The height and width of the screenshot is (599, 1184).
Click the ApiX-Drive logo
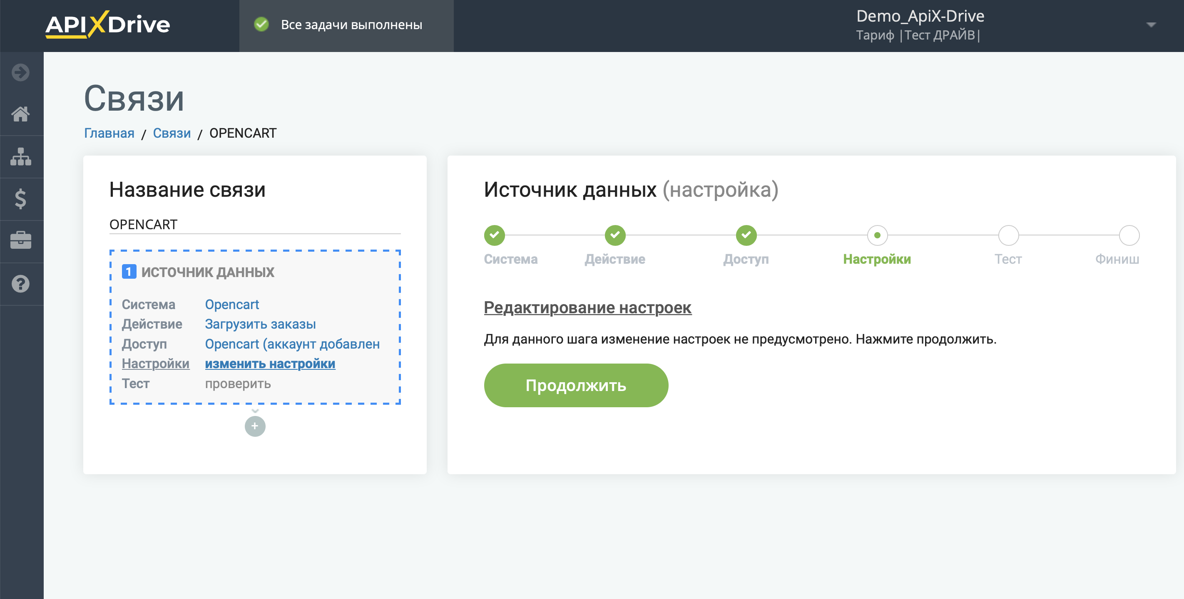[107, 25]
